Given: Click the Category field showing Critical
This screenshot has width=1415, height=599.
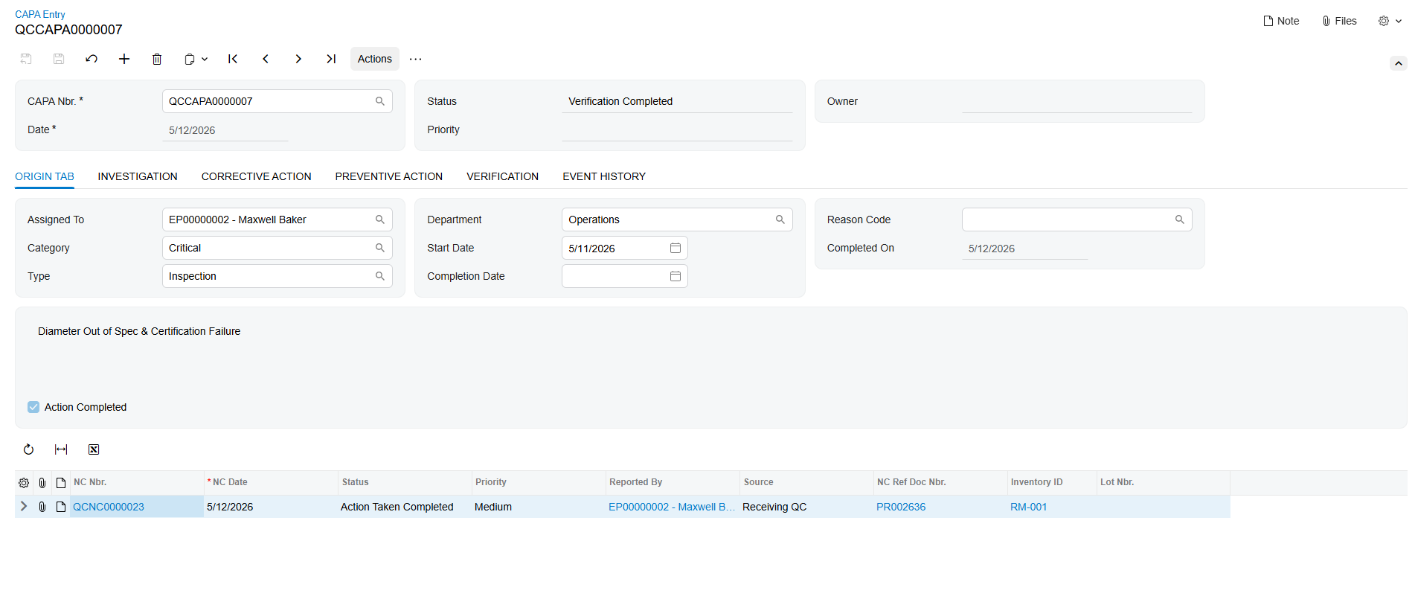Looking at the screenshot, I should (277, 248).
